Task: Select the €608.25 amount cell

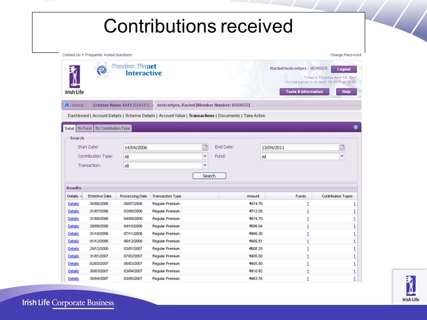Action: [x=256, y=248]
